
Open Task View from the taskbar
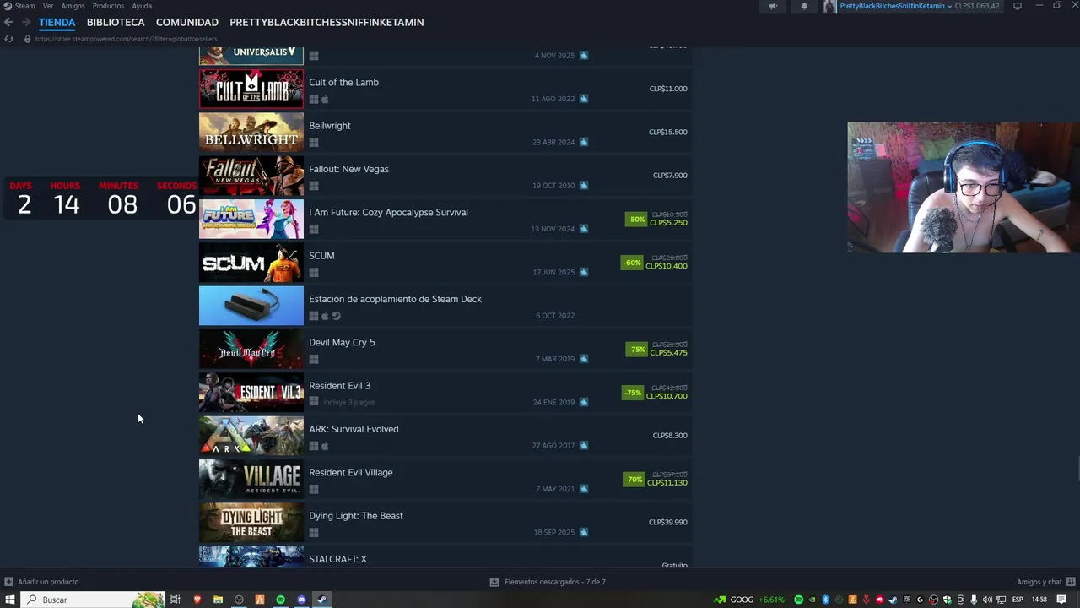coord(175,600)
